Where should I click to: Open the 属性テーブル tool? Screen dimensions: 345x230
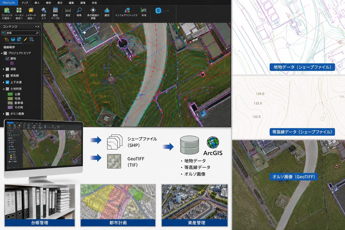pos(55,13)
